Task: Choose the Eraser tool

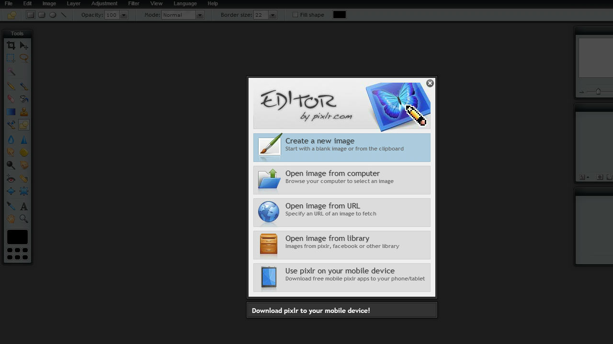Action: 11,99
